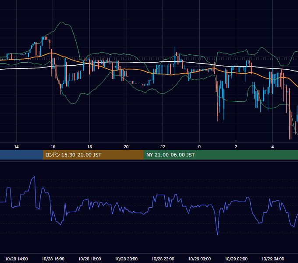Click the 10/29 04:00 date label
The image size is (298, 263).
point(273,259)
